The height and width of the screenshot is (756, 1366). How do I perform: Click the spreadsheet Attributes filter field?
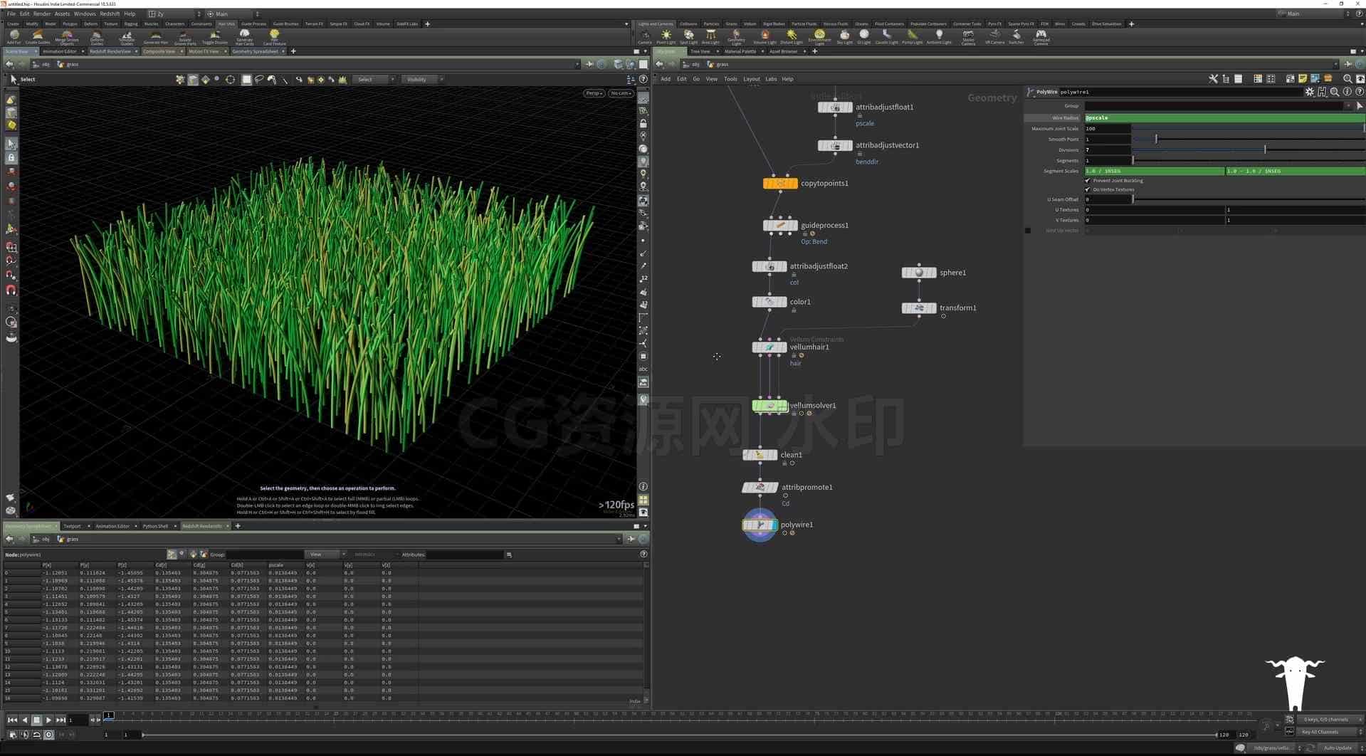tap(465, 555)
